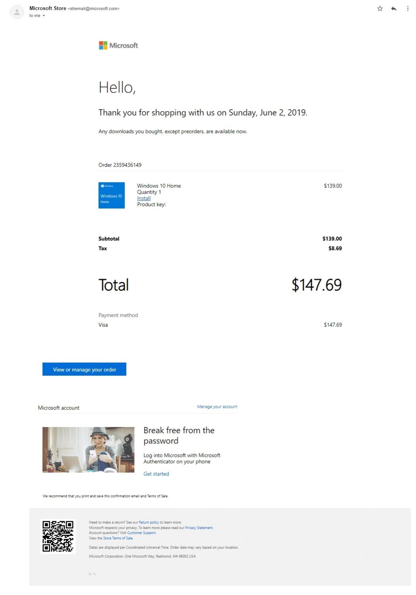Viewport: 416px width, 595px height.
Task: Open the email options via the vertical dots
Action: click(x=407, y=8)
